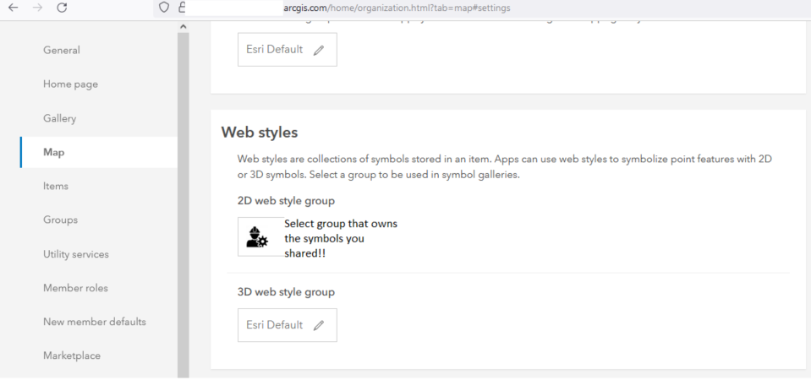Click the lock icon in address bar
Image resolution: width=811 pixels, height=380 pixels.
(x=182, y=8)
